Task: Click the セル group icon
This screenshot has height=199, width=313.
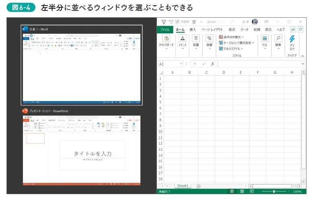Action: click(x=265, y=38)
